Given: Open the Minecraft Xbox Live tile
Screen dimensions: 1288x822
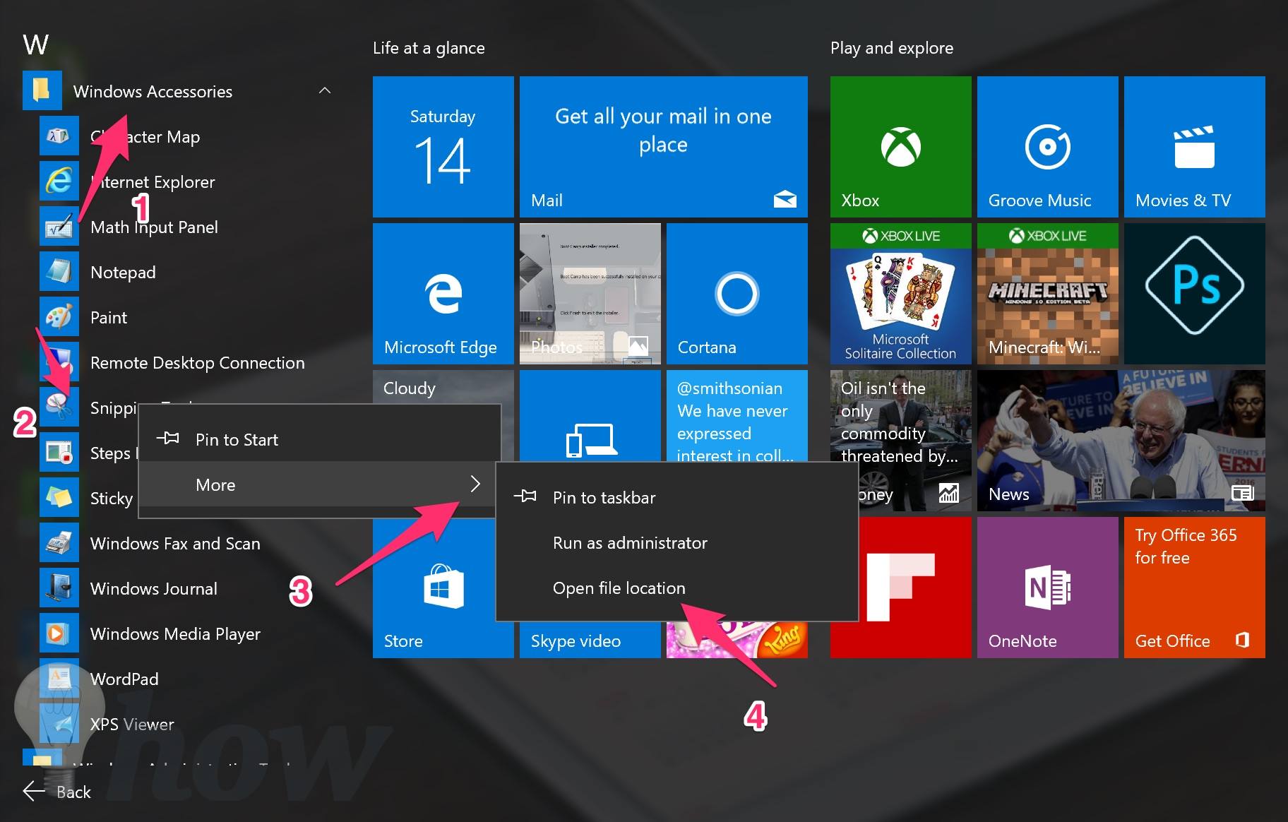Looking at the screenshot, I should click(x=1047, y=293).
